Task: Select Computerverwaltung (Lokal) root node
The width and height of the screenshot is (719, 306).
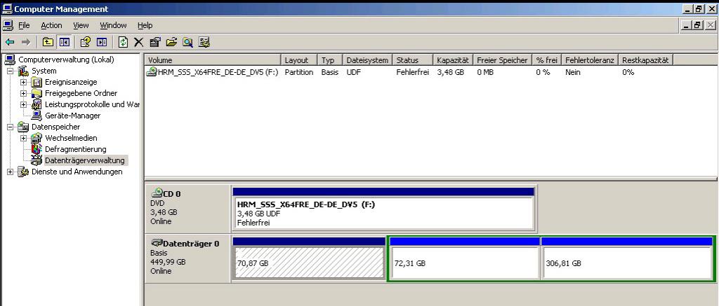Action: tap(66, 60)
